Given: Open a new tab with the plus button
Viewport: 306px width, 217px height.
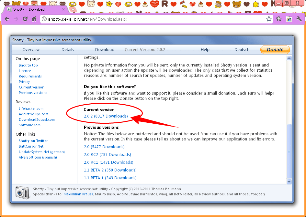Looking at the screenshot, I should pyautogui.click(x=73, y=9).
